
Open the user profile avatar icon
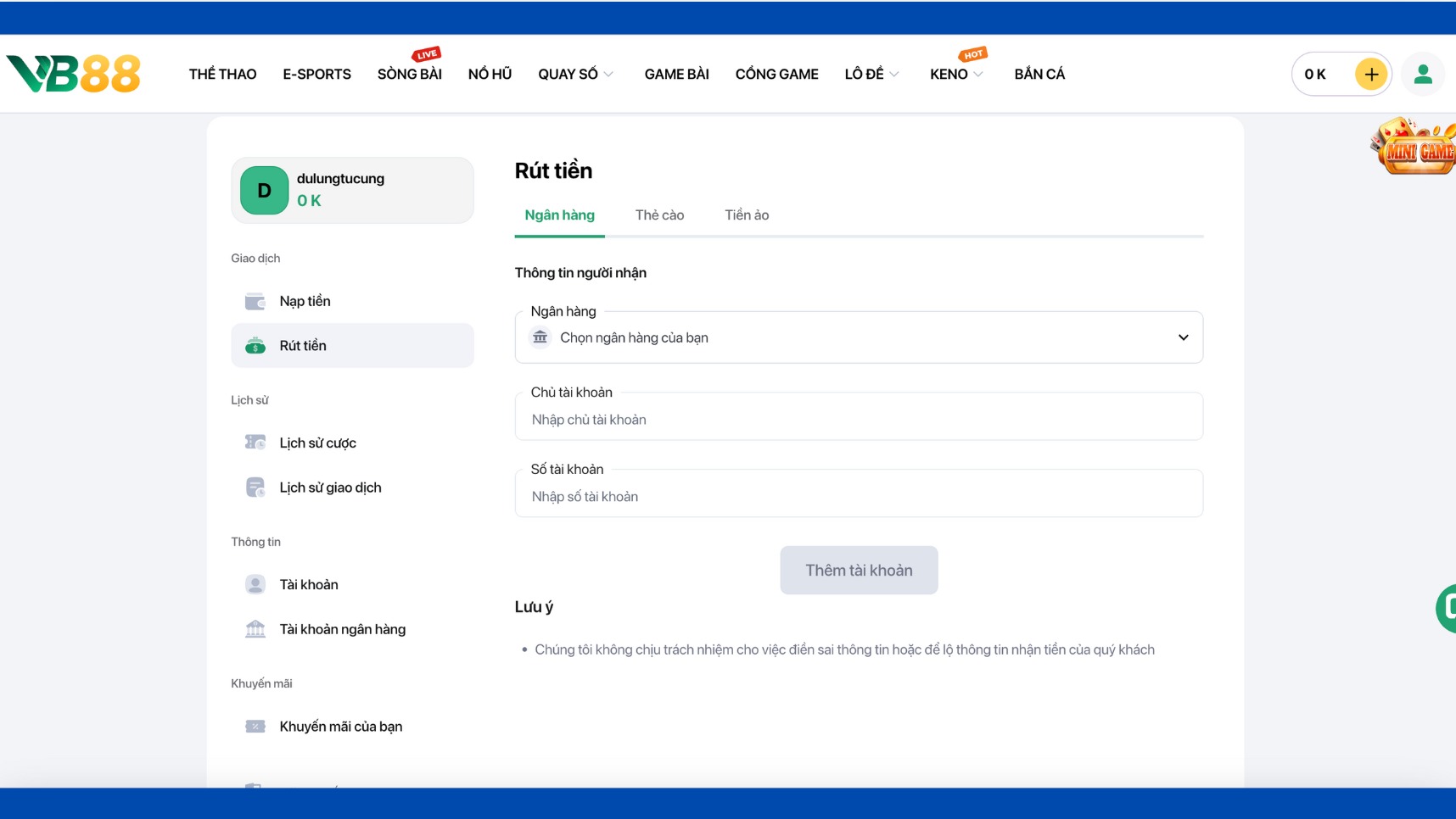(x=1423, y=75)
